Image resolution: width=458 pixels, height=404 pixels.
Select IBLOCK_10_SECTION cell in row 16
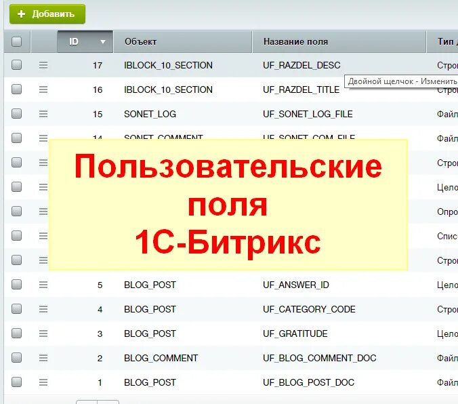point(168,89)
